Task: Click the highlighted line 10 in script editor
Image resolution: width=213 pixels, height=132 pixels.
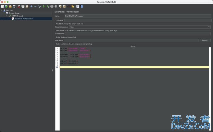Action: pos(134,67)
